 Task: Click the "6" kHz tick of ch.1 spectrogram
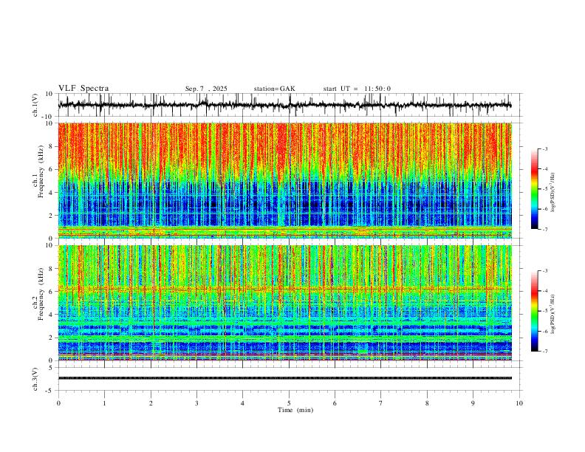coord(52,169)
